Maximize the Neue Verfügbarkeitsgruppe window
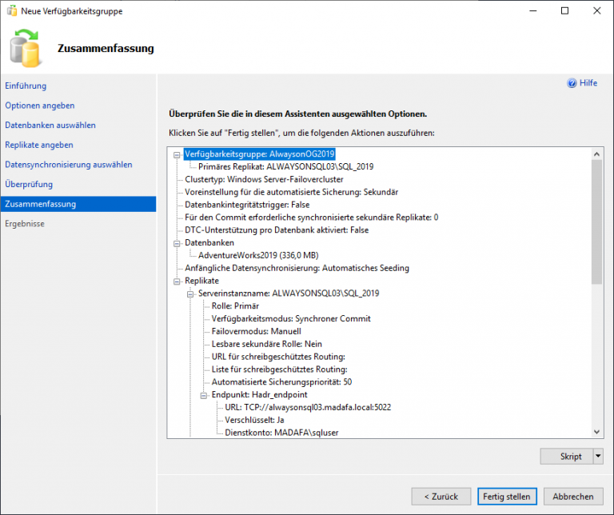 tap(564, 10)
